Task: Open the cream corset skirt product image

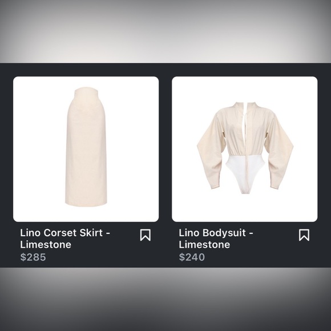Action: click(86, 149)
